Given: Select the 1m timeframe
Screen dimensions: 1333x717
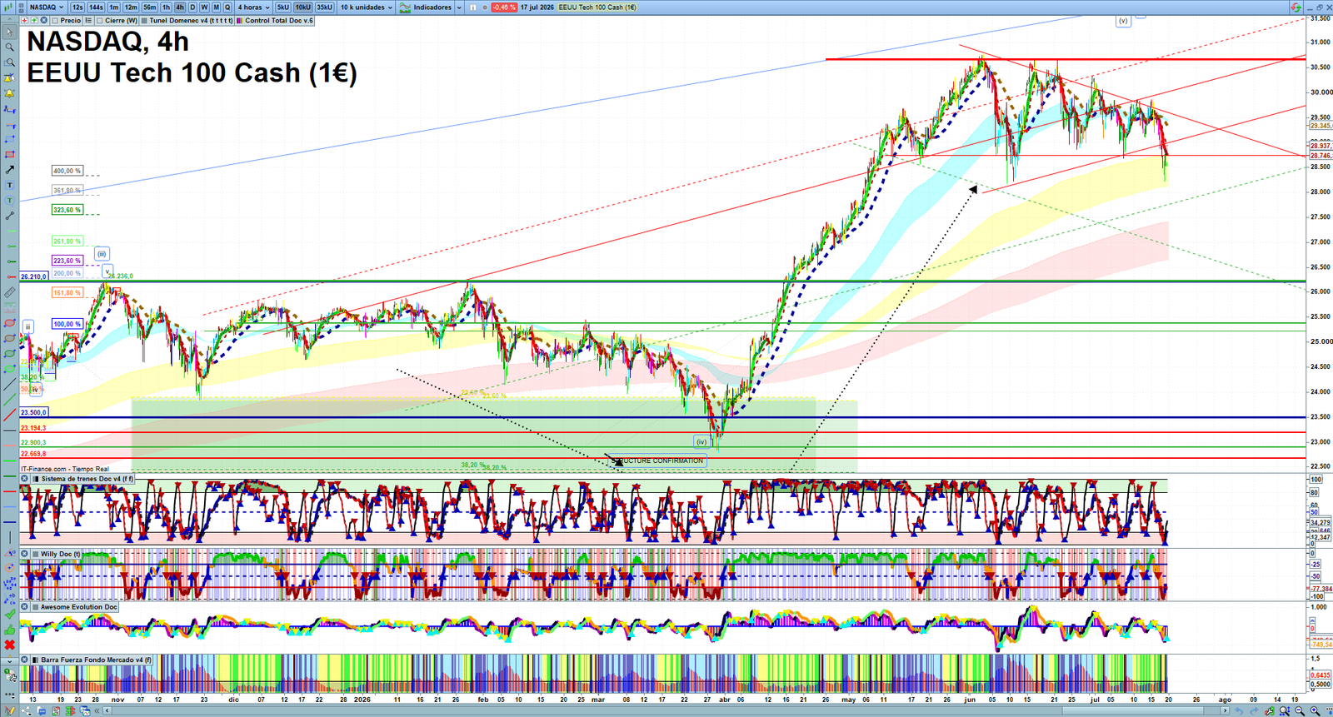Looking at the screenshot, I should pyautogui.click(x=114, y=7).
